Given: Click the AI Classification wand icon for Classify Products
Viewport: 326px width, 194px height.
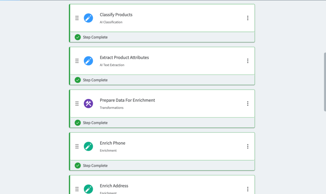Looking at the screenshot, I should click(x=88, y=18).
